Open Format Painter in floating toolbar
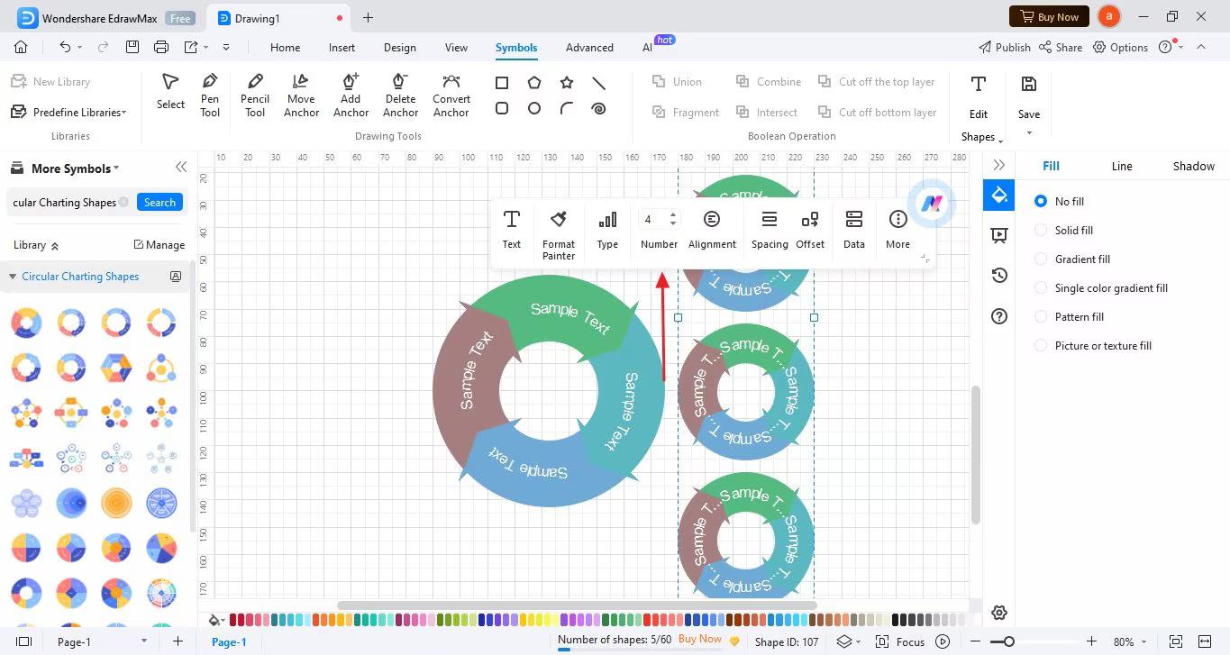The height and width of the screenshot is (655, 1230). [x=559, y=234]
